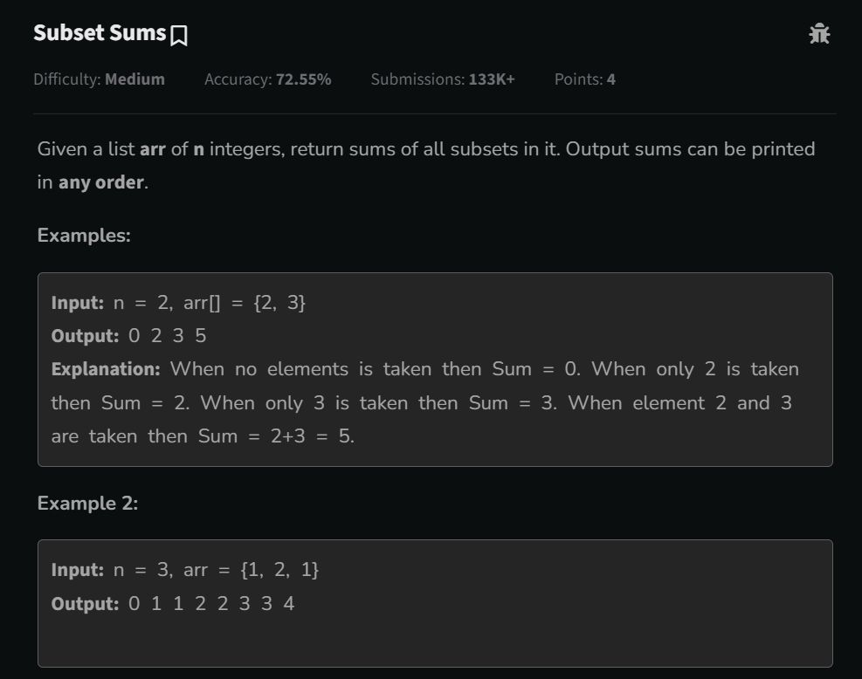Click the Subset Sums title

(x=100, y=33)
